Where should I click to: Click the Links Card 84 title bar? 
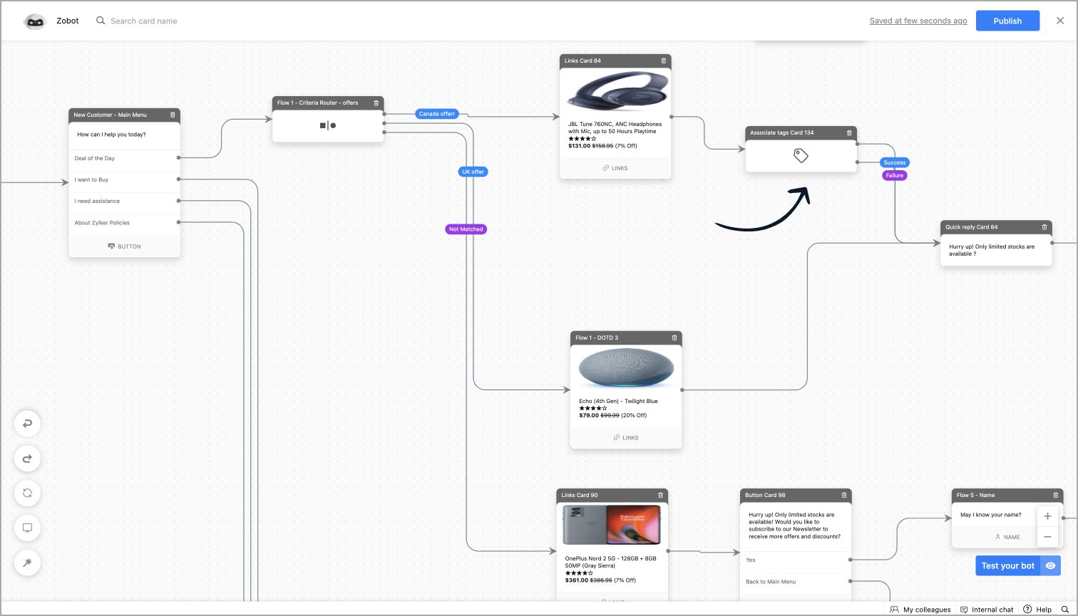pos(615,61)
